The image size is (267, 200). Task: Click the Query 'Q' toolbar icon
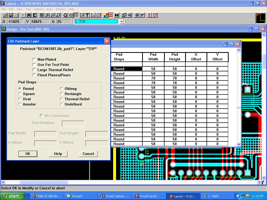[65, 15]
